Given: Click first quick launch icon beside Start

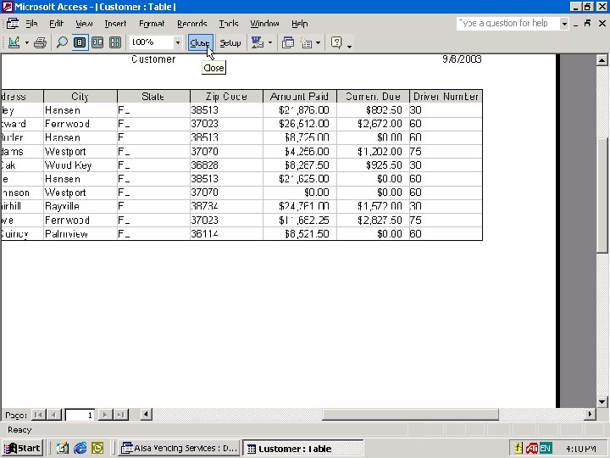Looking at the screenshot, I should coord(62,449).
